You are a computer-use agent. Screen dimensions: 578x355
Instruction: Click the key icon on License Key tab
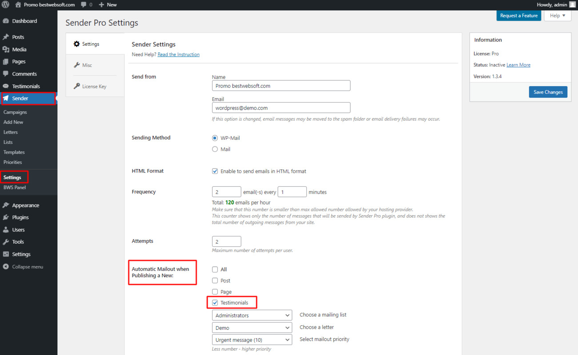[x=76, y=86]
